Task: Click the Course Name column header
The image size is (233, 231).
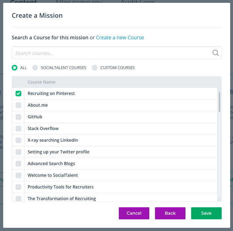Action: point(41,82)
